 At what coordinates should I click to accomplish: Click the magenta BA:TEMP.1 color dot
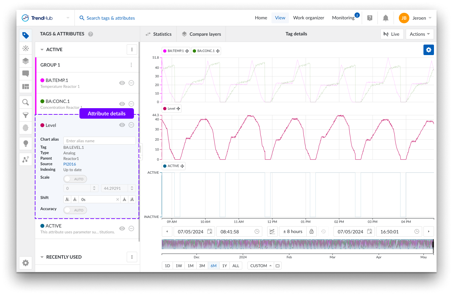coord(42,80)
